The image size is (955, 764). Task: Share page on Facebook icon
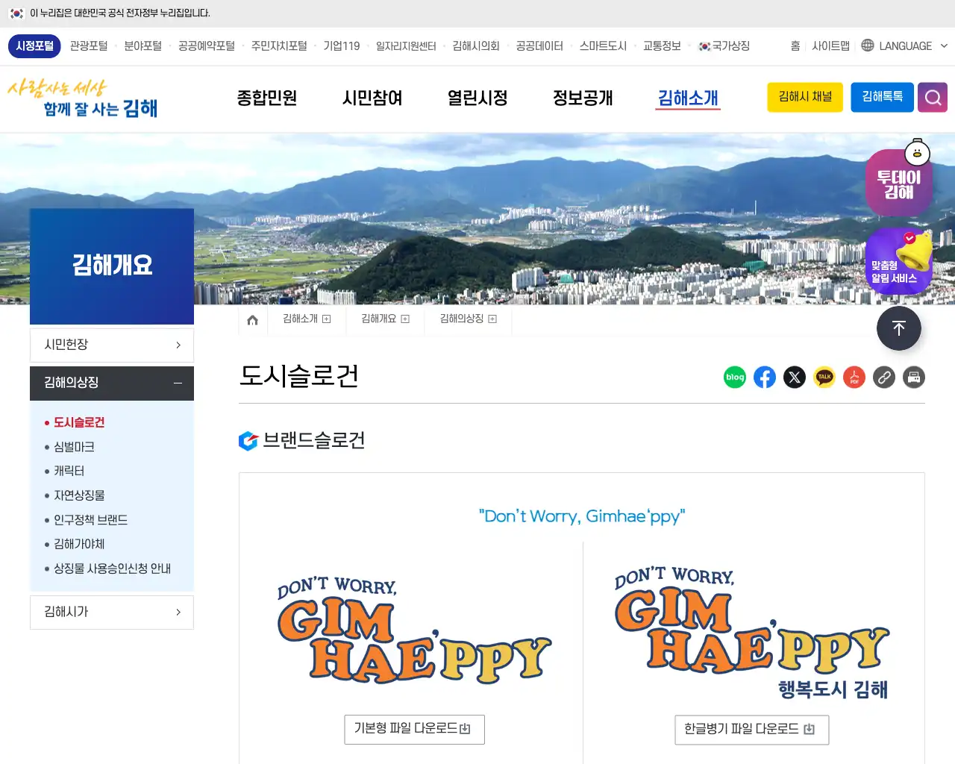click(765, 378)
